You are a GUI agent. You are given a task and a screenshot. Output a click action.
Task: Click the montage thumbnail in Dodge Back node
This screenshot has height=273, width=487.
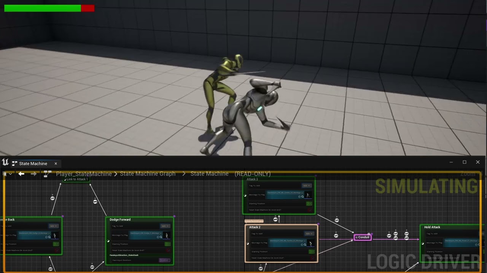point(55,235)
